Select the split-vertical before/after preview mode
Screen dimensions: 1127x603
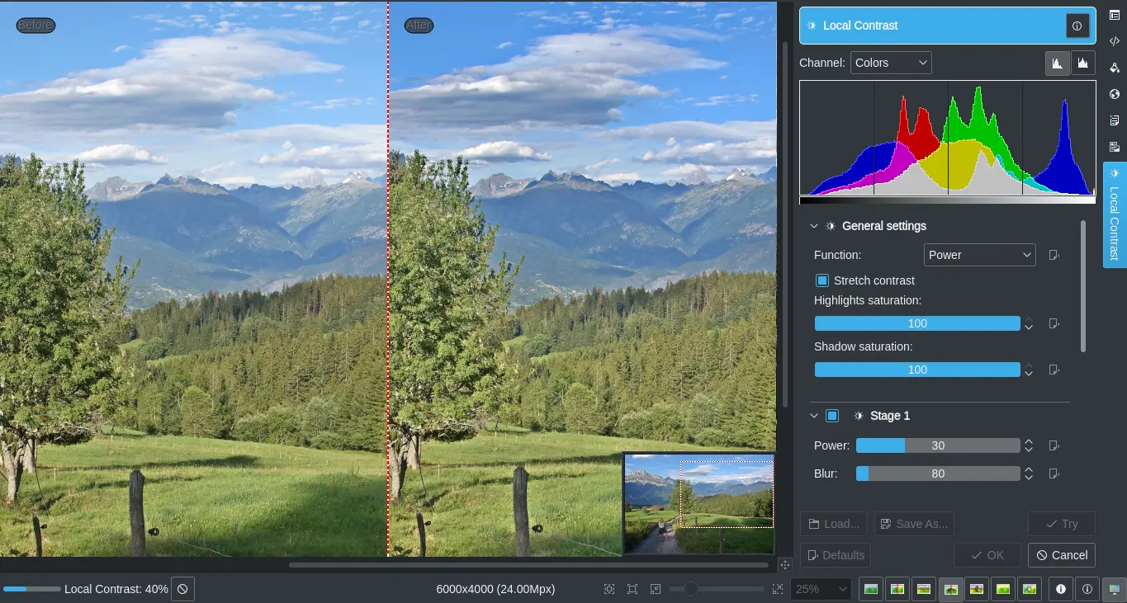pos(897,589)
